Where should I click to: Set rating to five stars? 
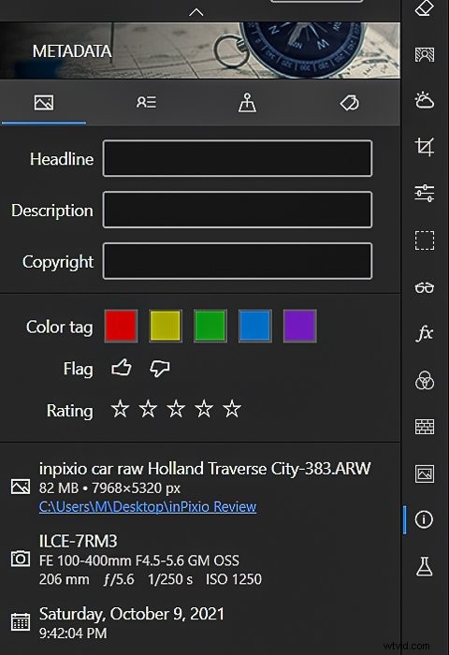pos(232,409)
